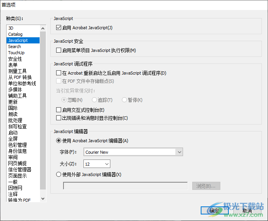Image resolution: width=268 pixels, height=221 pixels.
Task: Switch to the 多媒体 category
Action: click(15, 90)
